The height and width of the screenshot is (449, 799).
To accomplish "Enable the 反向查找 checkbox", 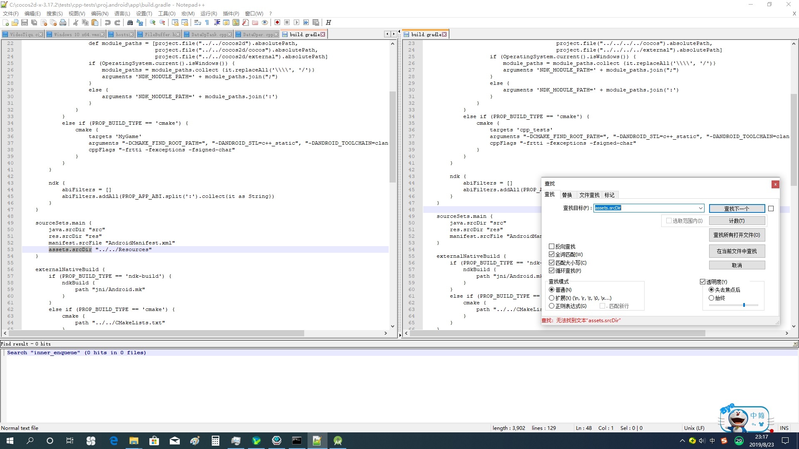I will (552, 247).
